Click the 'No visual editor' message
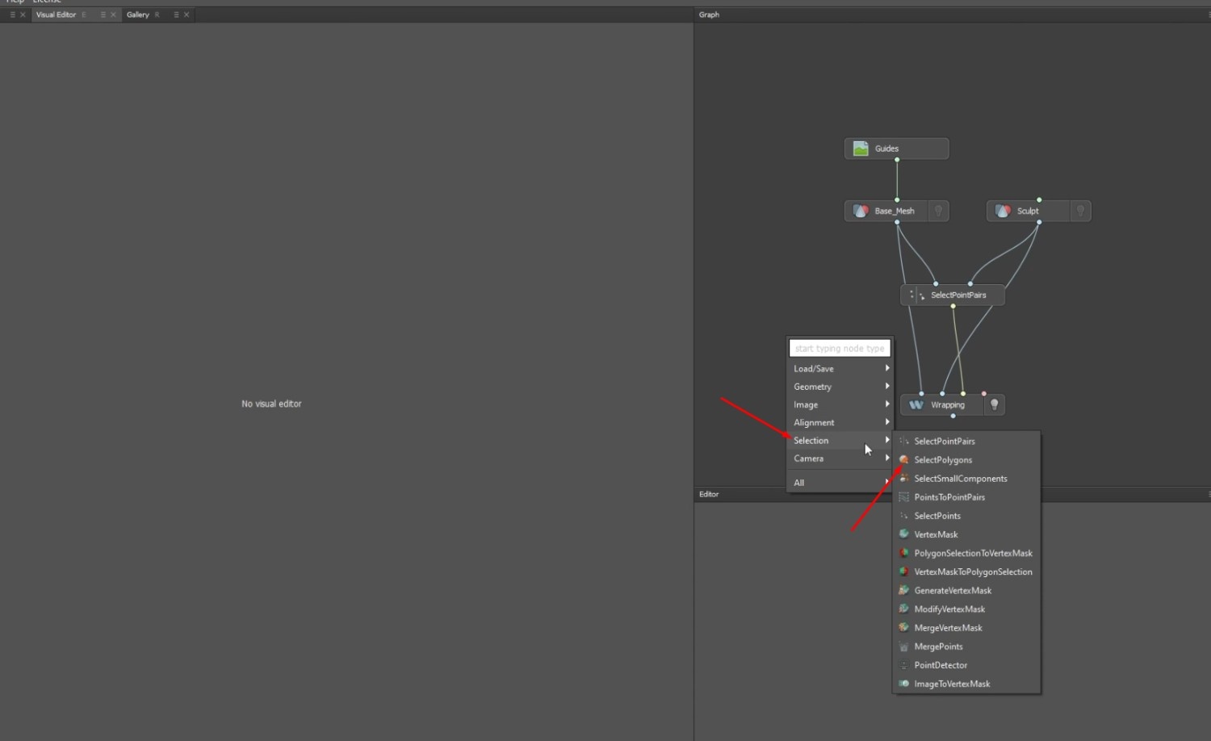1211x741 pixels. [271, 404]
